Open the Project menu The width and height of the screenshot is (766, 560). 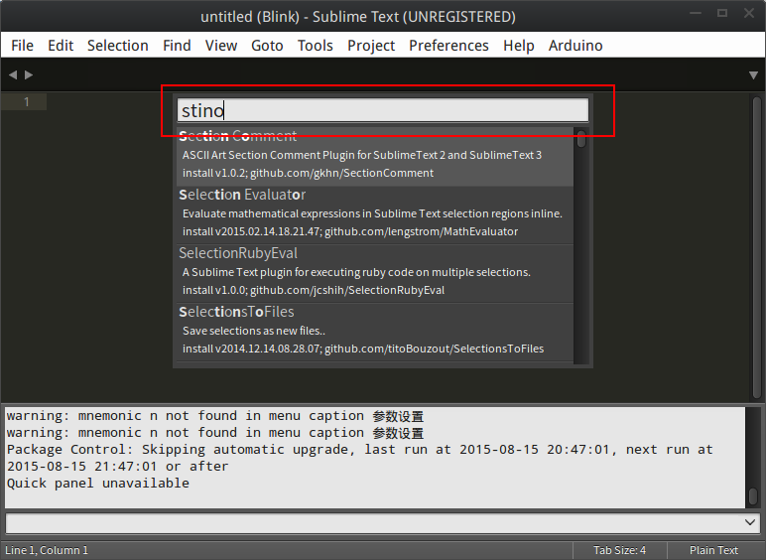(x=371, y=46)
